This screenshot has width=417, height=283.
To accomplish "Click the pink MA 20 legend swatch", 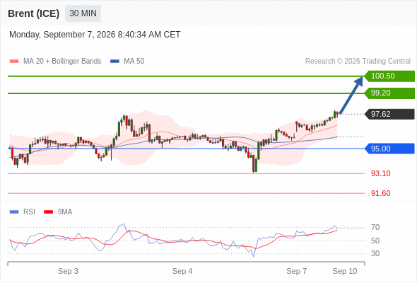I will click(14, 62).
